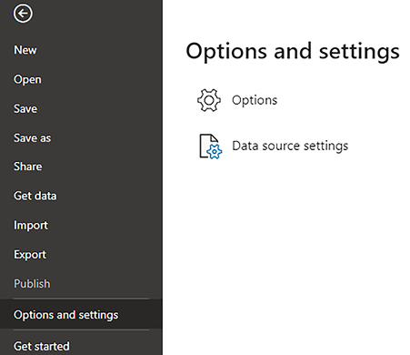Click the large Options and settings heading
Screen dimensions: 410x355
(293, 51)
